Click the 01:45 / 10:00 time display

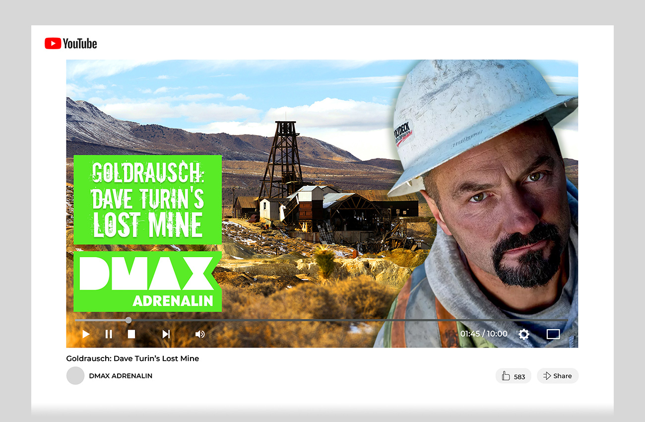click(x=484, y=334)
